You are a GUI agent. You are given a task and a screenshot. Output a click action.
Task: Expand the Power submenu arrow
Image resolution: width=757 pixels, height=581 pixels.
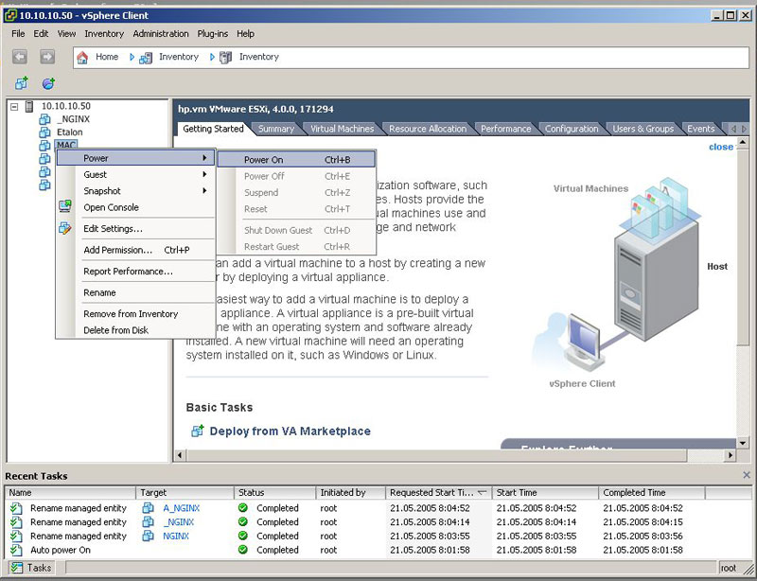pyautogui.click(x=204, y=158)
